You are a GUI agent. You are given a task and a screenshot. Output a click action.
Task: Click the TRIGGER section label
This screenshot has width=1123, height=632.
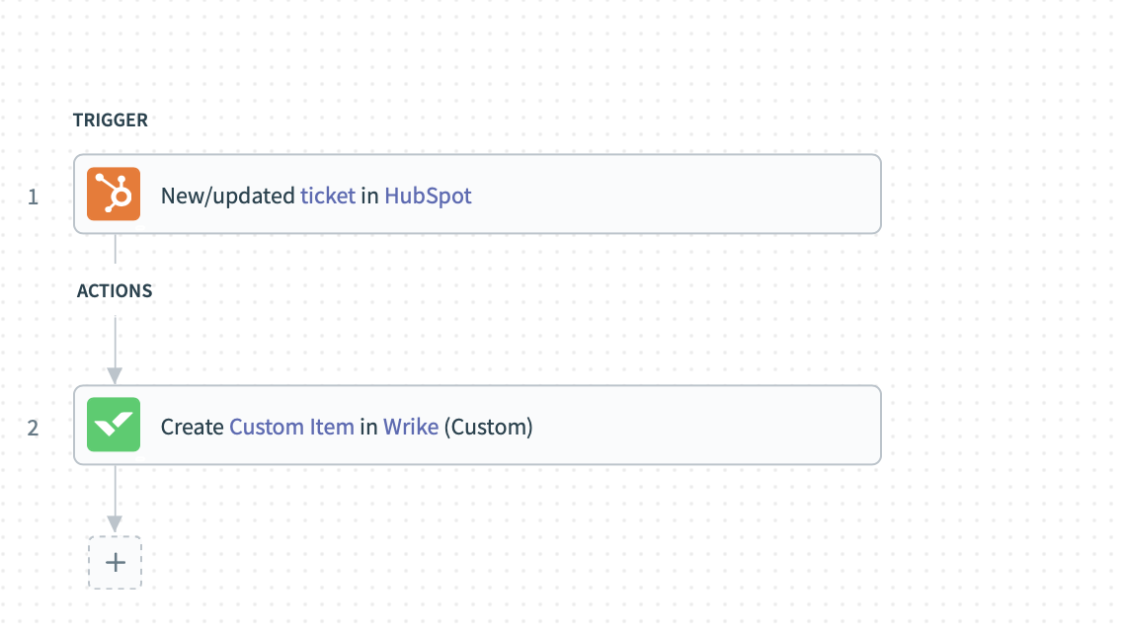click(111, 120)
